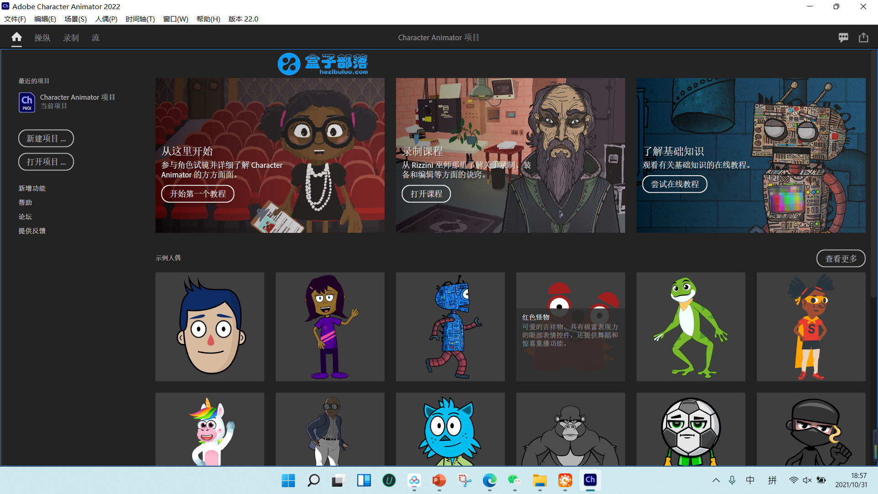Screen dimensions: 878x494
Task: Switch to PowerPoint in taskbar
Action: [x=439, y=480]
